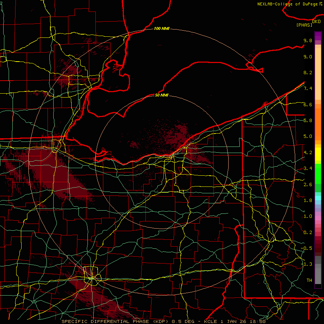Click the 7.4 scale value
This screenshot has width=324, height=324.
(308, 89)
